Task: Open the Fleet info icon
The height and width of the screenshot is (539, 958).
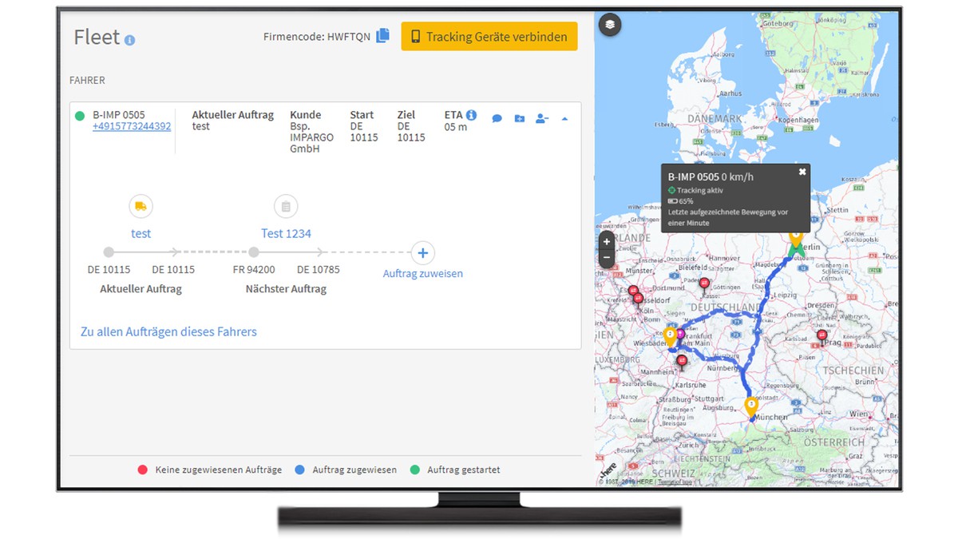Action: tap(129, 40)
